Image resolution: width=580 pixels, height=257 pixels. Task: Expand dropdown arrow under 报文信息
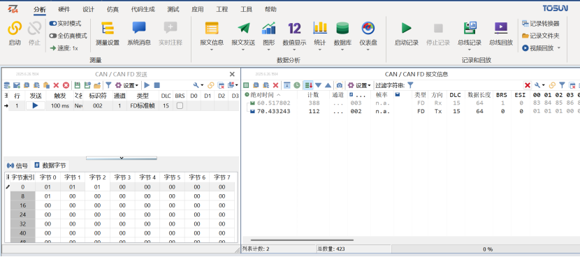click(x=212, y=50)
